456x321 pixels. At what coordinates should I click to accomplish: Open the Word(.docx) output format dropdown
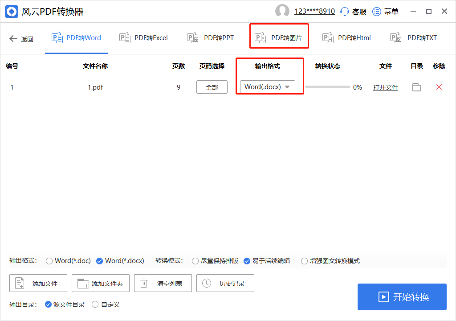(x=268, y=87)
